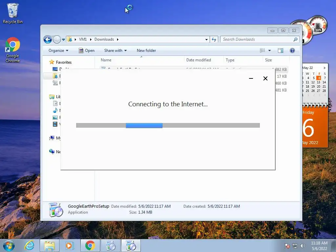
Task: Open the Recycle Bin desktop icon
Action: click(x=13, y=13)
